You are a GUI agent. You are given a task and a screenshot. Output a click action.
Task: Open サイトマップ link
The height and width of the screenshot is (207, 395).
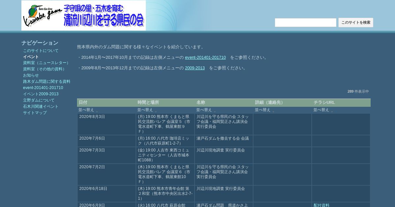(35, 113)
